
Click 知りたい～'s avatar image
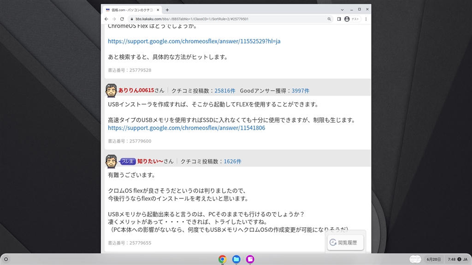(x=111, y=161)
